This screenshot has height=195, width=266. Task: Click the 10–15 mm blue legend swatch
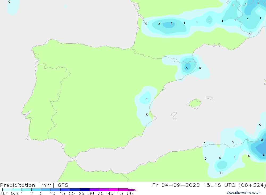point(56,190)
